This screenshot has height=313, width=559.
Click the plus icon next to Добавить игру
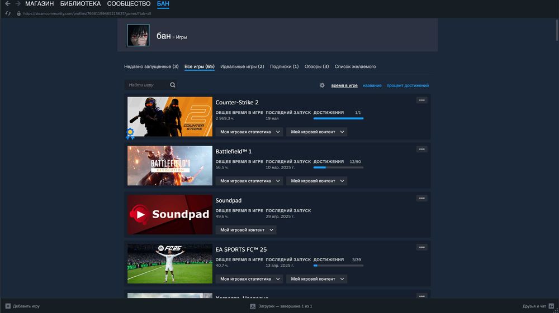[x=8, y=306]
